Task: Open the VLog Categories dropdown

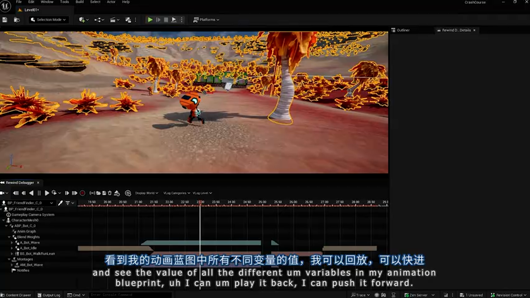Action: pos(176,193)
